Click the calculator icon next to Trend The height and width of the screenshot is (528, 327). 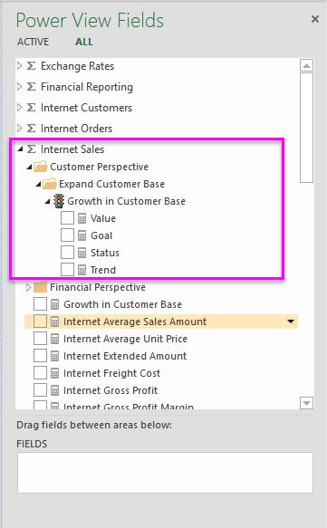point(82,270)
